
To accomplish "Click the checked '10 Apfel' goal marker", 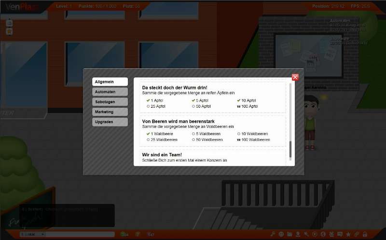I will (x=238, y=101).
